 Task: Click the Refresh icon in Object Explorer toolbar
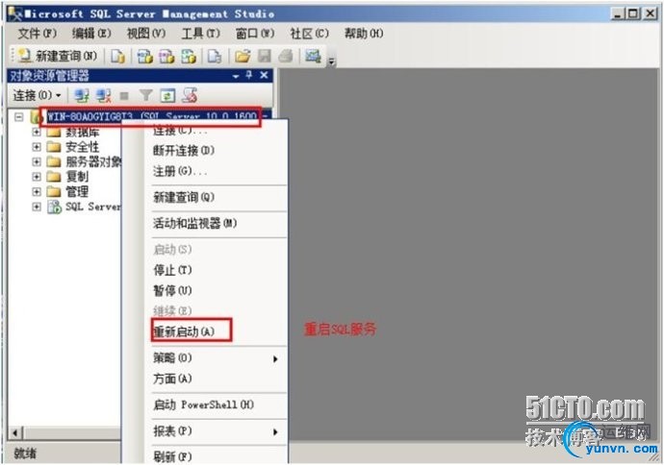pos(167,95)
